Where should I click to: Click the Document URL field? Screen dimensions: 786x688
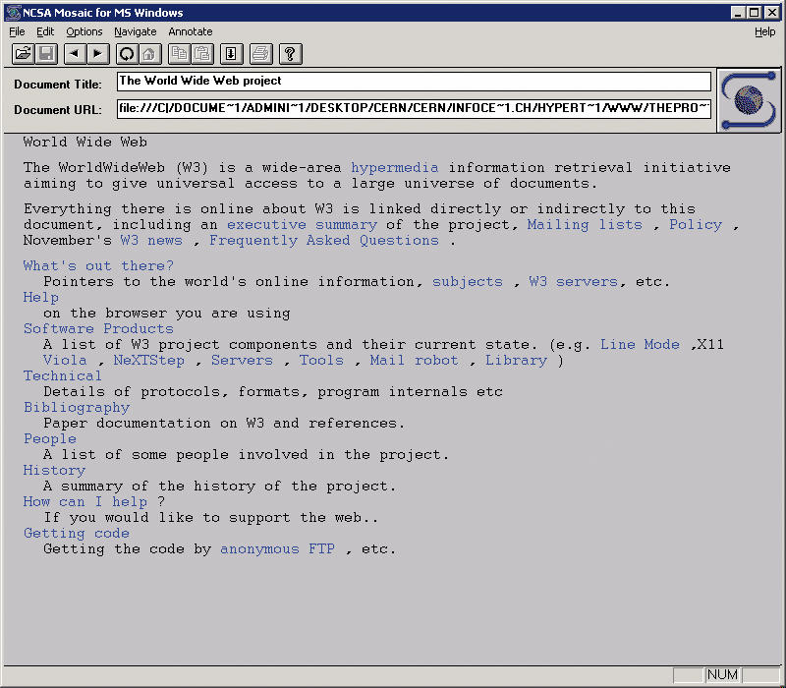[x=414, y=109]
